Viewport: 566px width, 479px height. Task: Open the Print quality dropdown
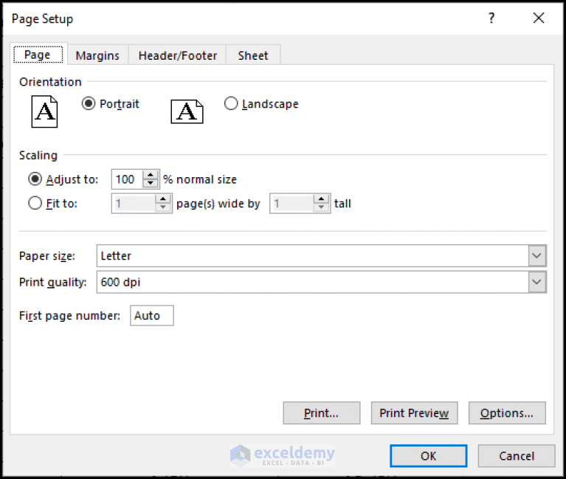pyautogui.click(x=536, y=282)
